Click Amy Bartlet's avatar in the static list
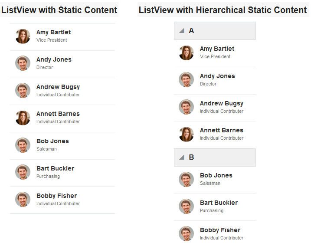The height and width of the screenshot is (246, 311). [23, 36]
